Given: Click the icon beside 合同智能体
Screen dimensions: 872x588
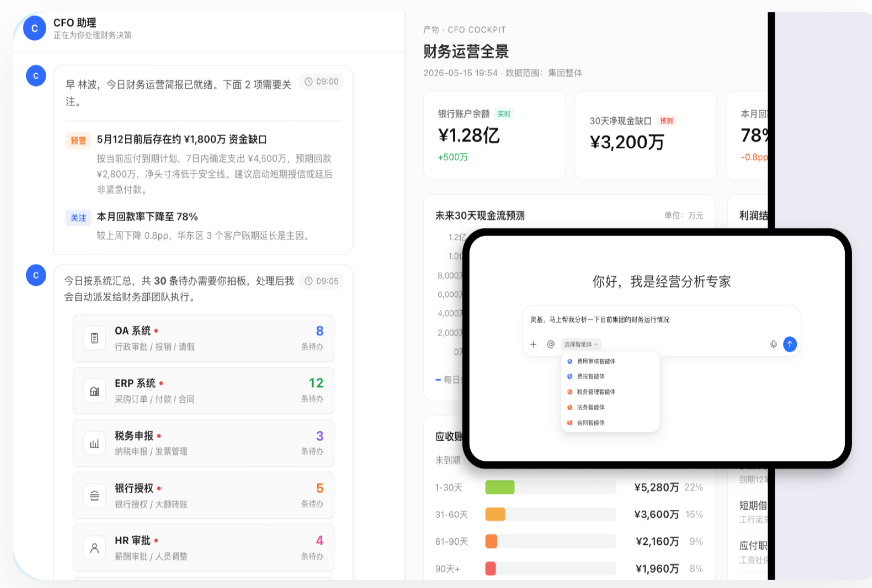Looking at the screenshot, I should pyautogui.click(x=570, y=423).
